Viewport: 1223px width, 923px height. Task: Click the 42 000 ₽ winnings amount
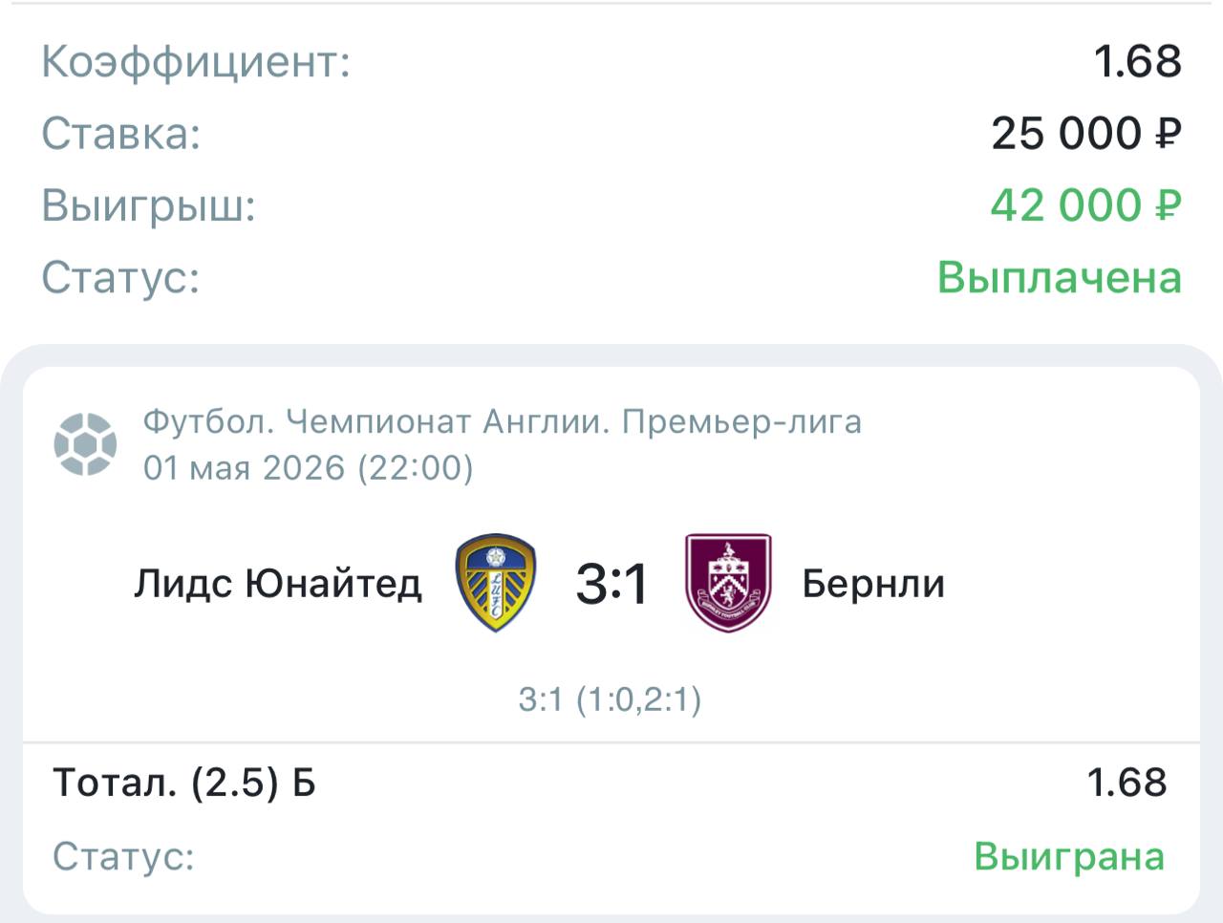1085,205
